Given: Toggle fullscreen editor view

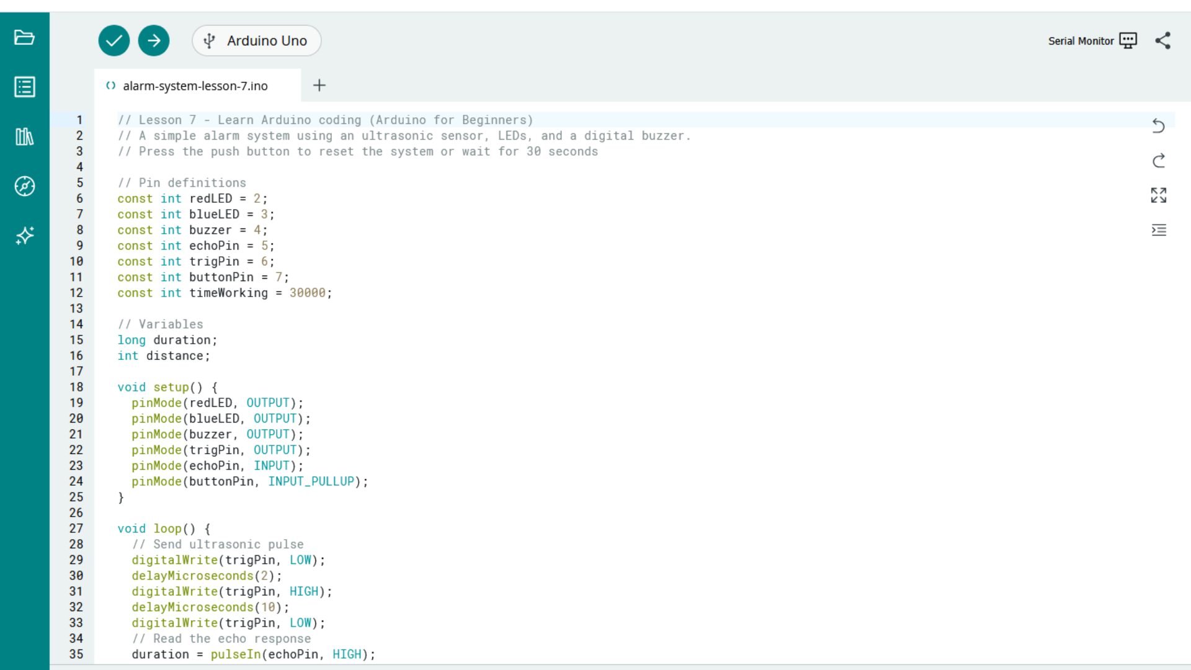Looking at the screenshot, I should pyautogui.click(x=1159, y=195).
